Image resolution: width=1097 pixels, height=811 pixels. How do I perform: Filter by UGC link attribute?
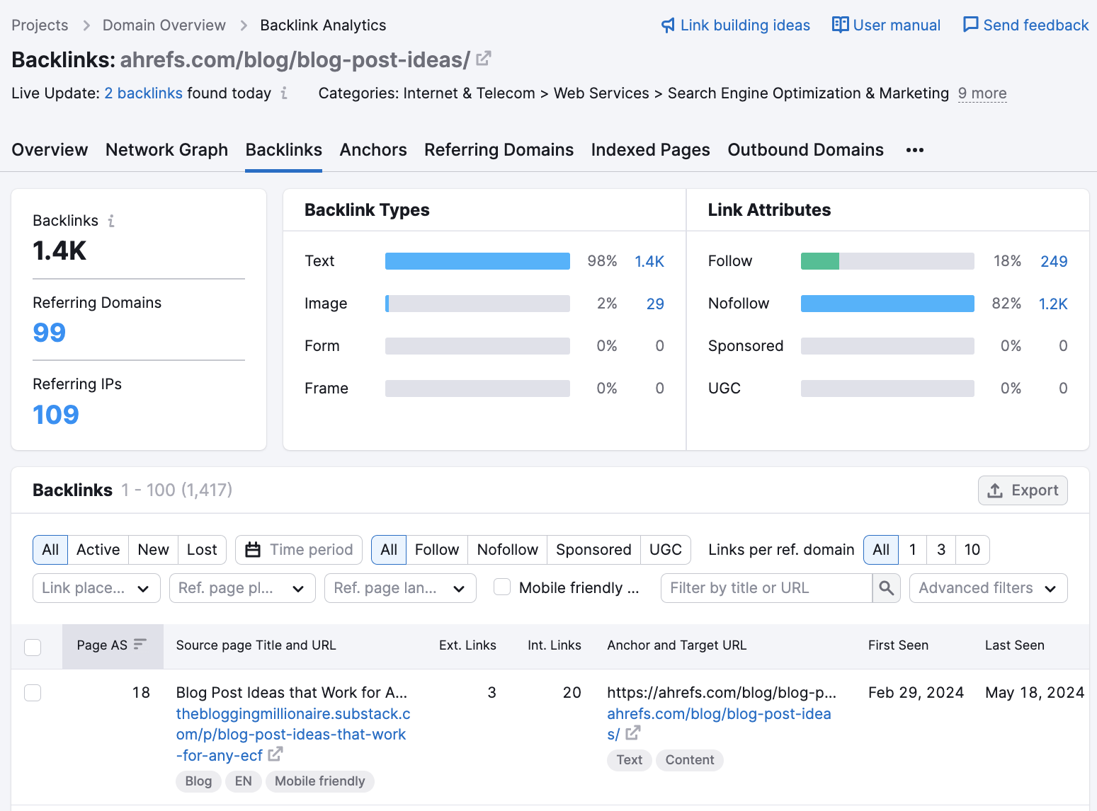[666, 550]
